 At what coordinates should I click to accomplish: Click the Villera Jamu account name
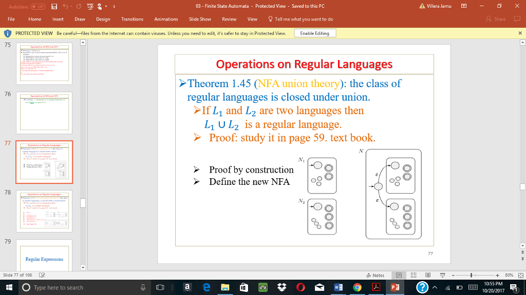[x=439, y=6]
